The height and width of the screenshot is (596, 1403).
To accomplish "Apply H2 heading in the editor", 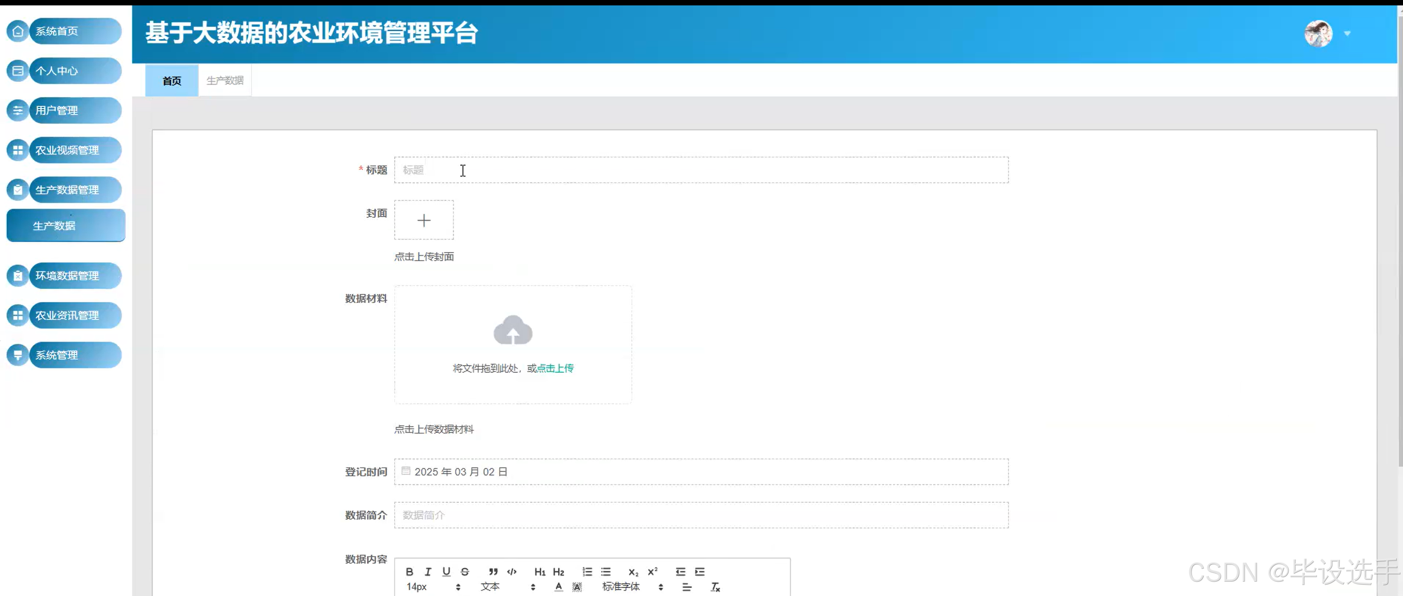I will point(559,572).
